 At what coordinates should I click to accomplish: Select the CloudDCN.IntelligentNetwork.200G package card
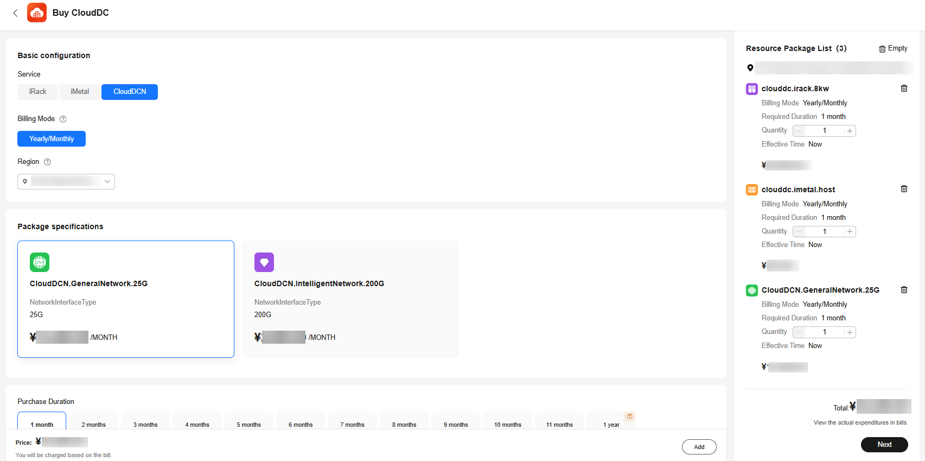click(x=350, y=299)
